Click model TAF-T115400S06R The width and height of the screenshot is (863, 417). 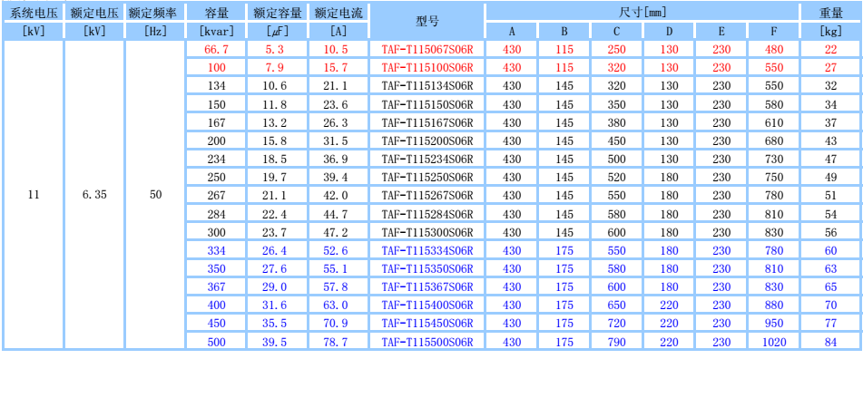pyautogui.click(x=427, y=305)
